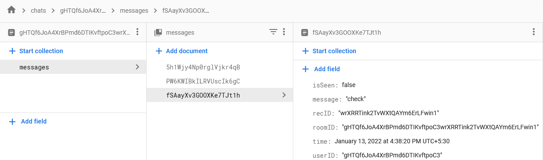This screenshot has width=543, height=160.
Task: Click the recID field value
Action: click(389, 113)
